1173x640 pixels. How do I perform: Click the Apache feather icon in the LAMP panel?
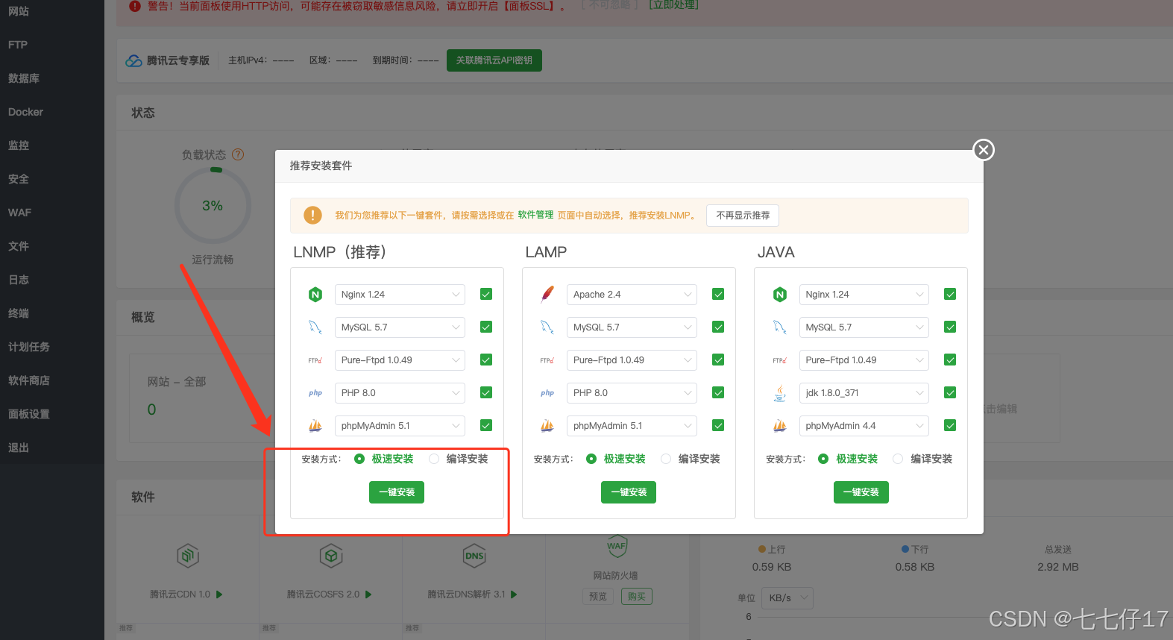point(547,295)
